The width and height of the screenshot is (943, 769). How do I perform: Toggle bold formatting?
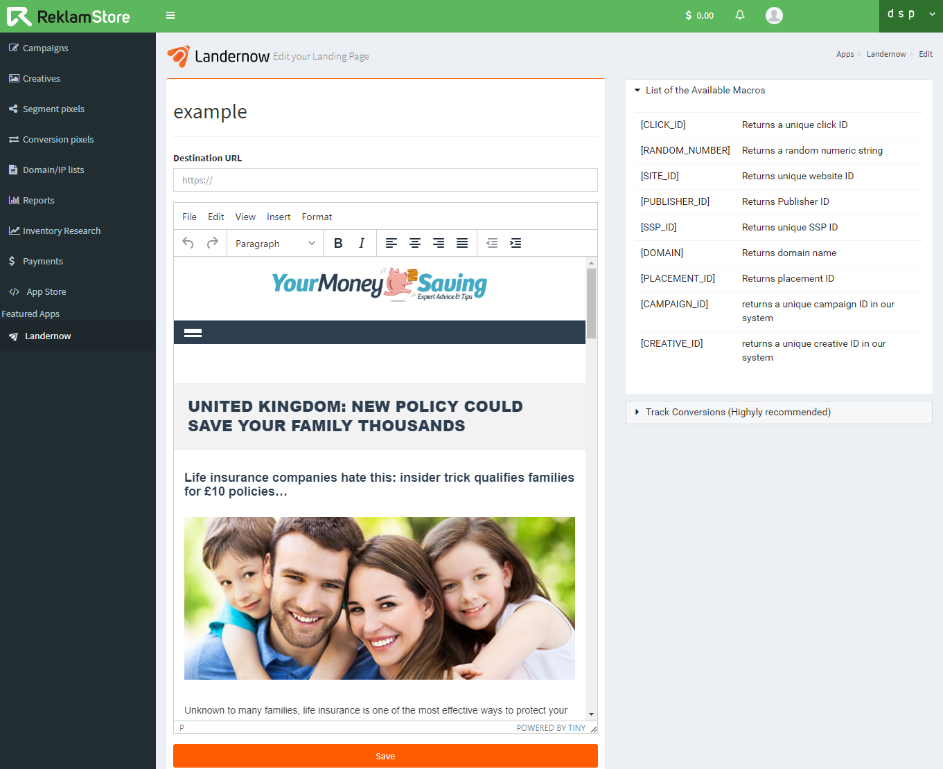pos(338,243)
